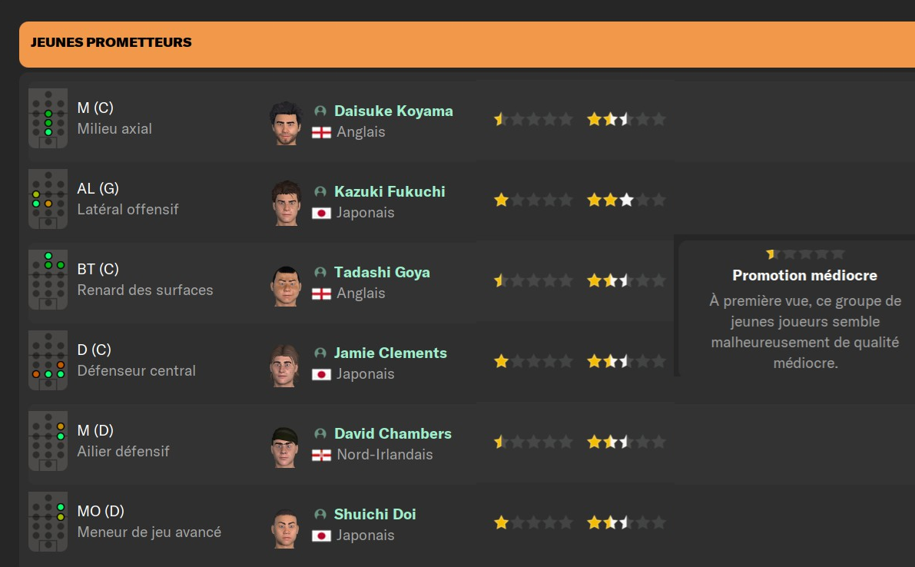Click the England flag under Daisuke Koyama
This screenshot has height=567, width=915.
point(321,132)
